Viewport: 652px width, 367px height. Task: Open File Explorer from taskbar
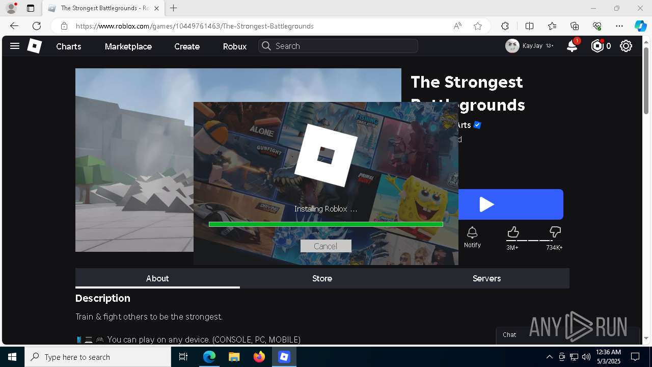point(234,357)
